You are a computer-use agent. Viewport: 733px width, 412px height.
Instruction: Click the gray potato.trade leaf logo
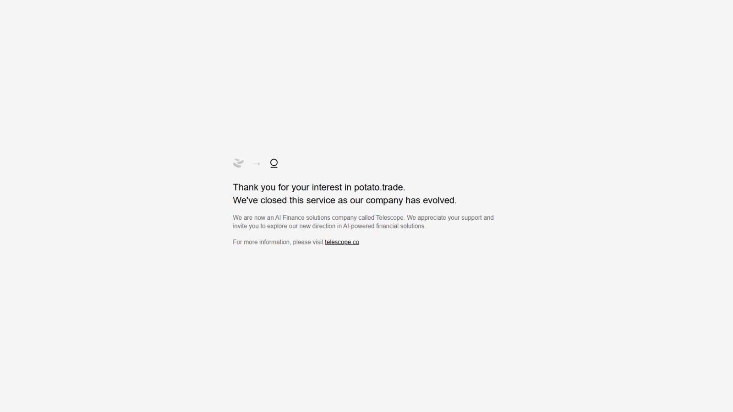(x=238, y=163)
